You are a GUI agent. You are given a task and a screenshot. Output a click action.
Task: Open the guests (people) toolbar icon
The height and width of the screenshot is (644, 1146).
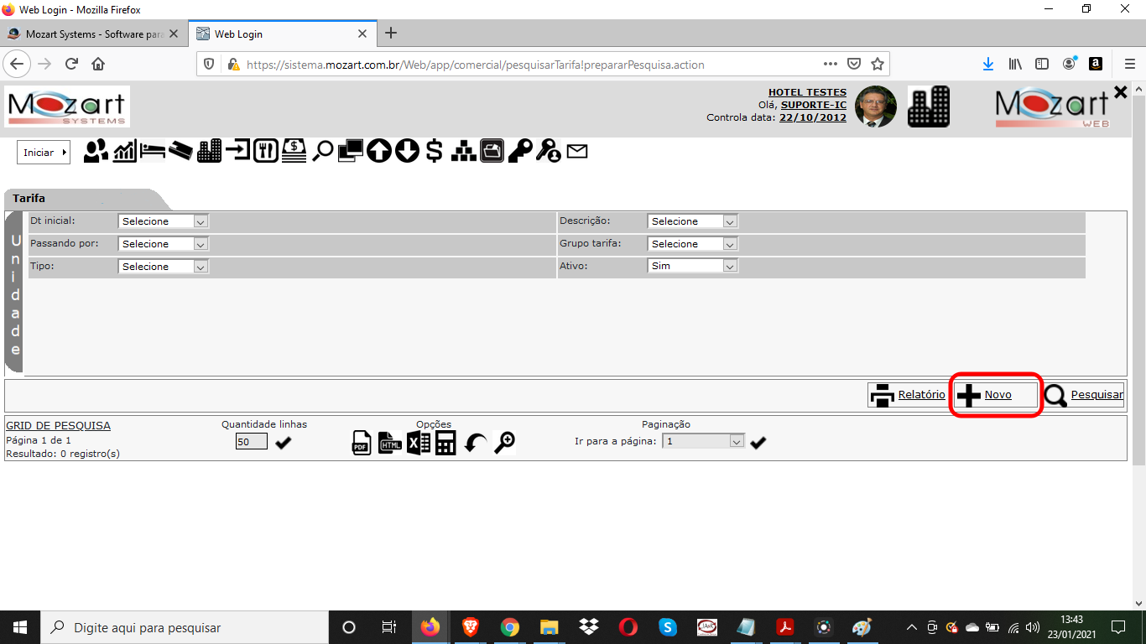(96, 151)
